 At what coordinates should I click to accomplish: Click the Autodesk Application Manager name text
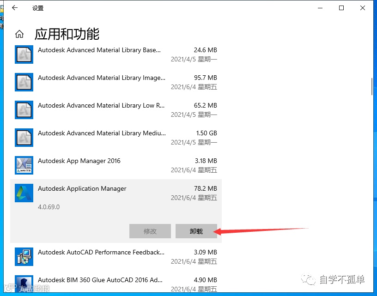[x=82, y=188]
